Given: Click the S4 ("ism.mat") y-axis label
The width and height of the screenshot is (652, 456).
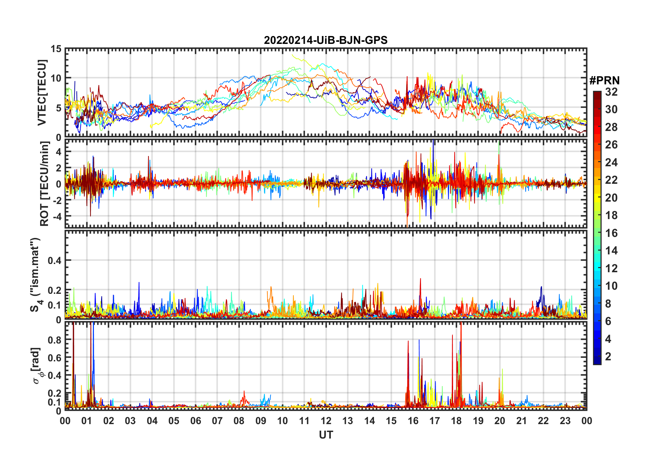Looking at the screenshot, I should pos(36,275).
